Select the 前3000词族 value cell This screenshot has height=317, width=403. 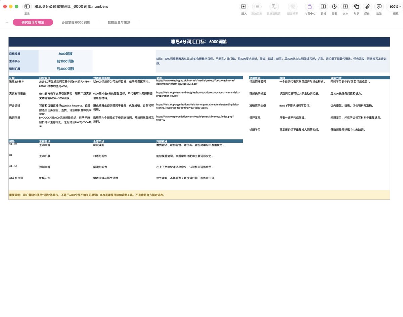click(x=65, y=61)
